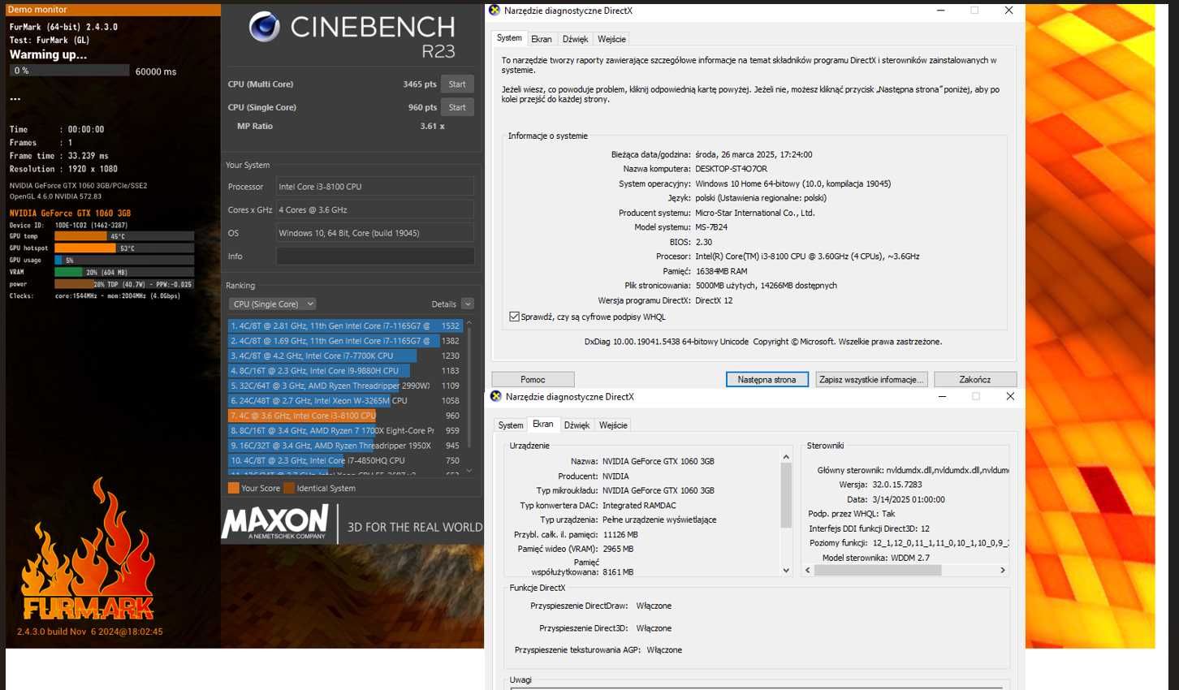
Task: Click the ranking list scroll up arrow
Action: (x=469, y=323)
